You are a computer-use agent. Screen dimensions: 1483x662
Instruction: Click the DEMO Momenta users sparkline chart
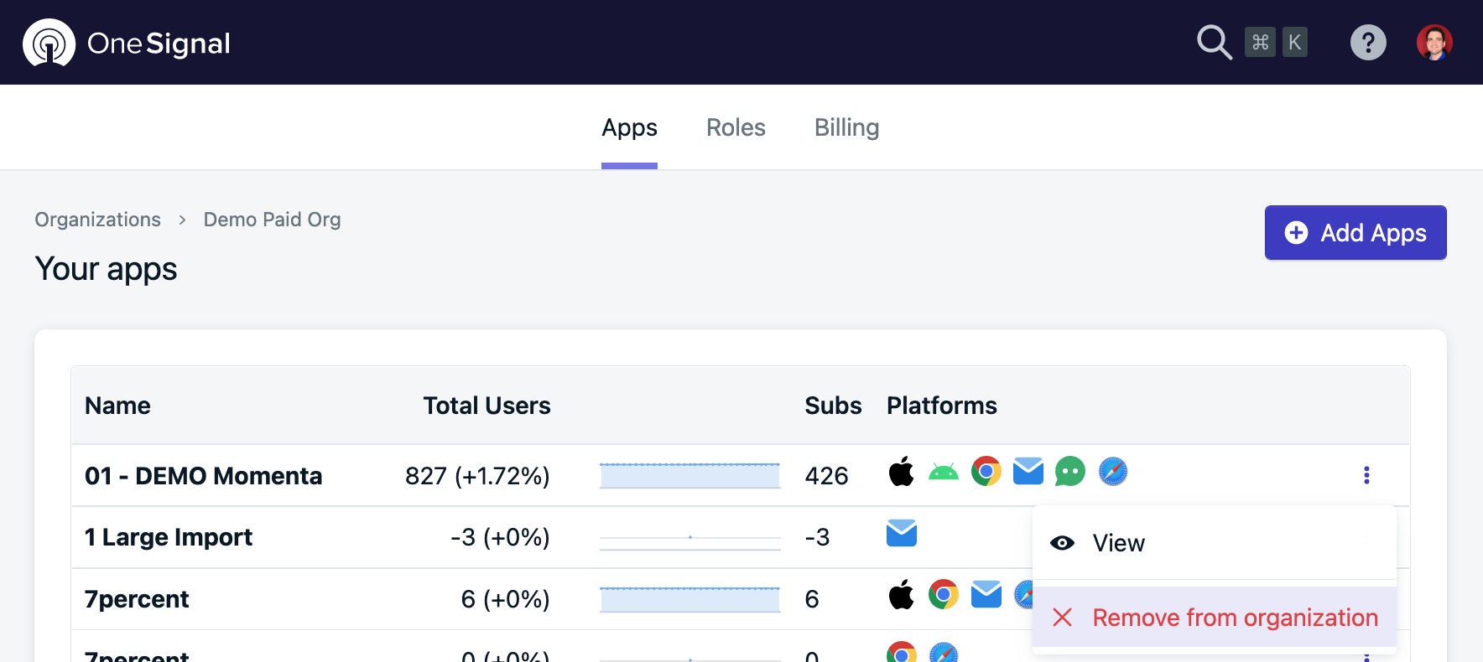pyautogui.click(x=690, y=475)
